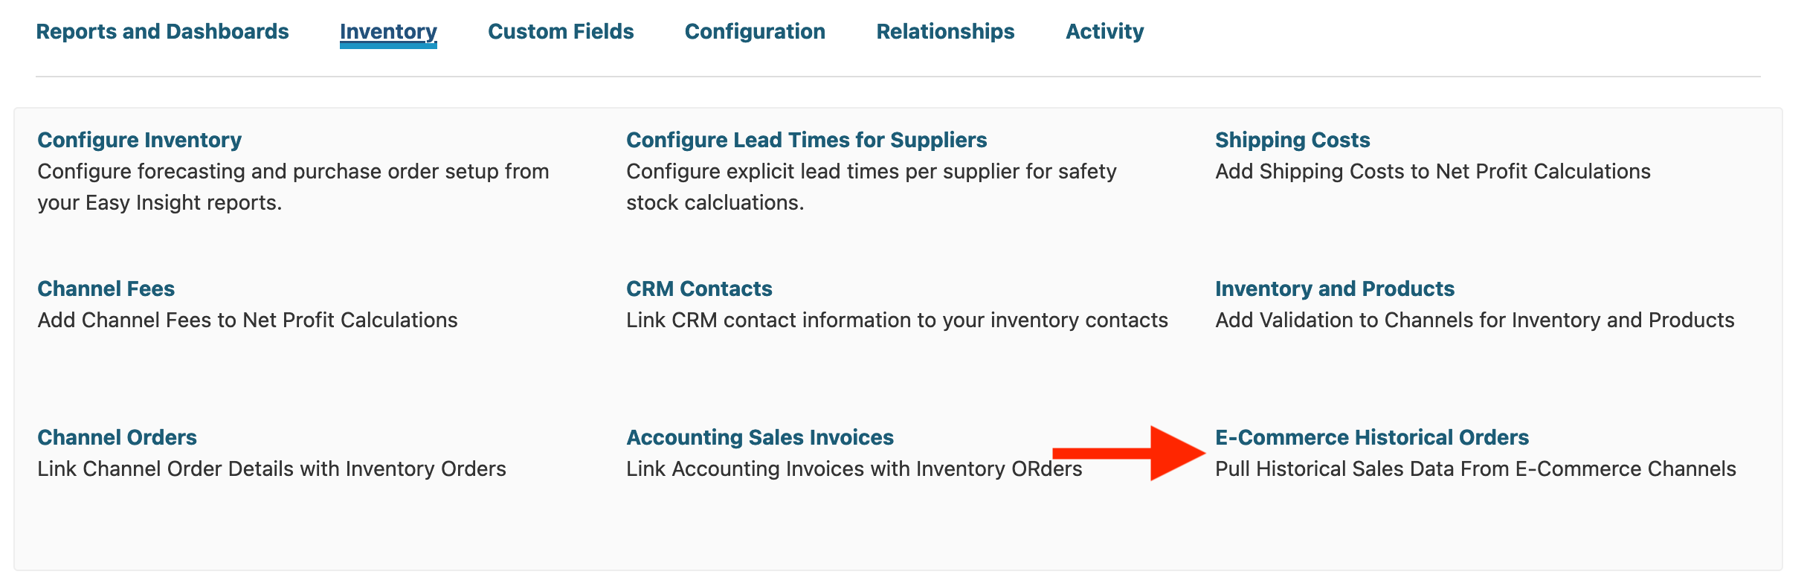Open Configure Inventory settings
This screenshot has height=583, width=1807.
pos(138,140)
